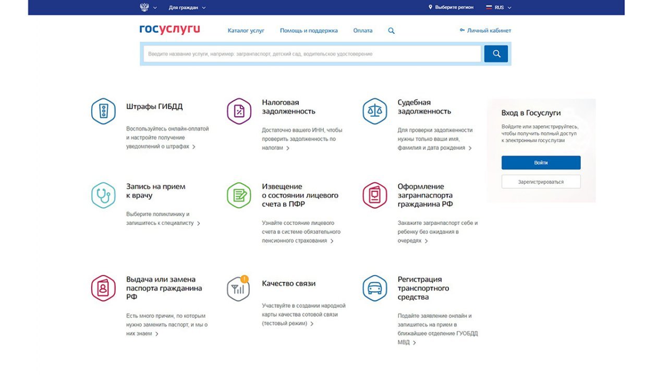Open Личный кабинет
The height and width of the screenshot is (375, 657).
[489, 31]
